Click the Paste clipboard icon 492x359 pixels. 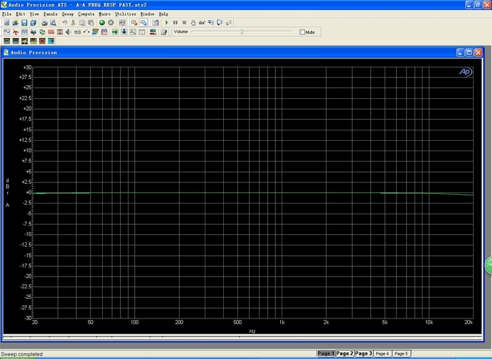(x=90, y=23)
